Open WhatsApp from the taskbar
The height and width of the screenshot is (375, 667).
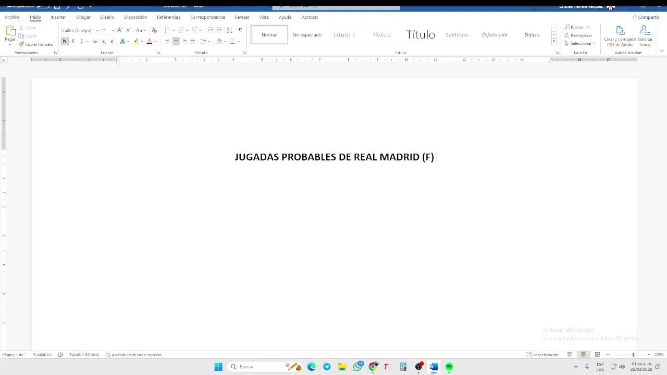(357, 367)
